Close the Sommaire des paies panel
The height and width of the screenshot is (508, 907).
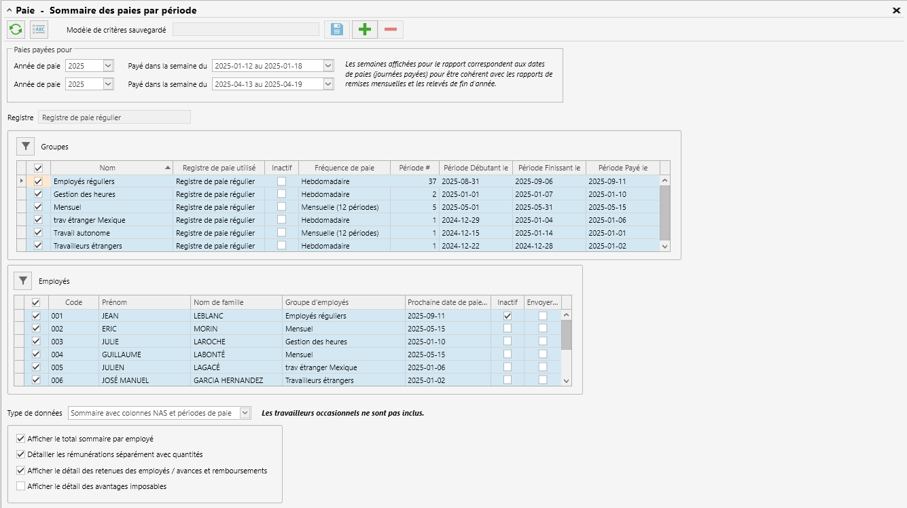pos(896,10)
